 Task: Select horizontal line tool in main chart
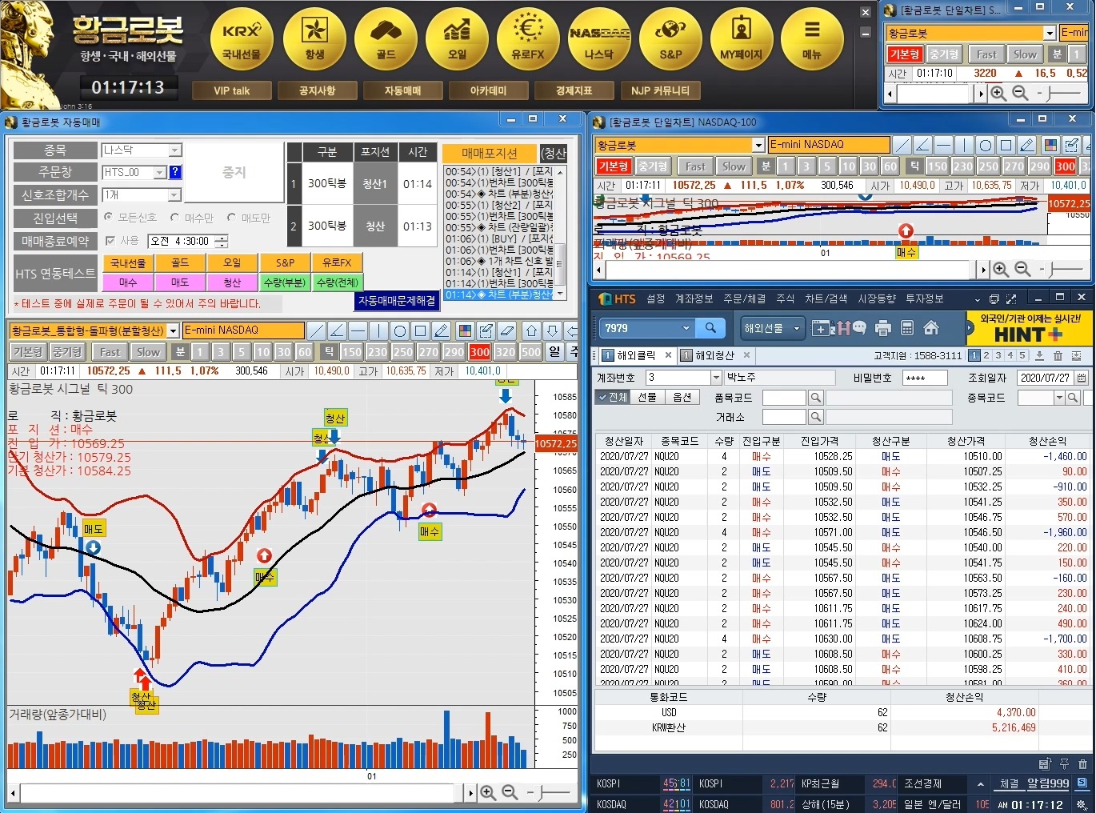click(x=358, y=330)
